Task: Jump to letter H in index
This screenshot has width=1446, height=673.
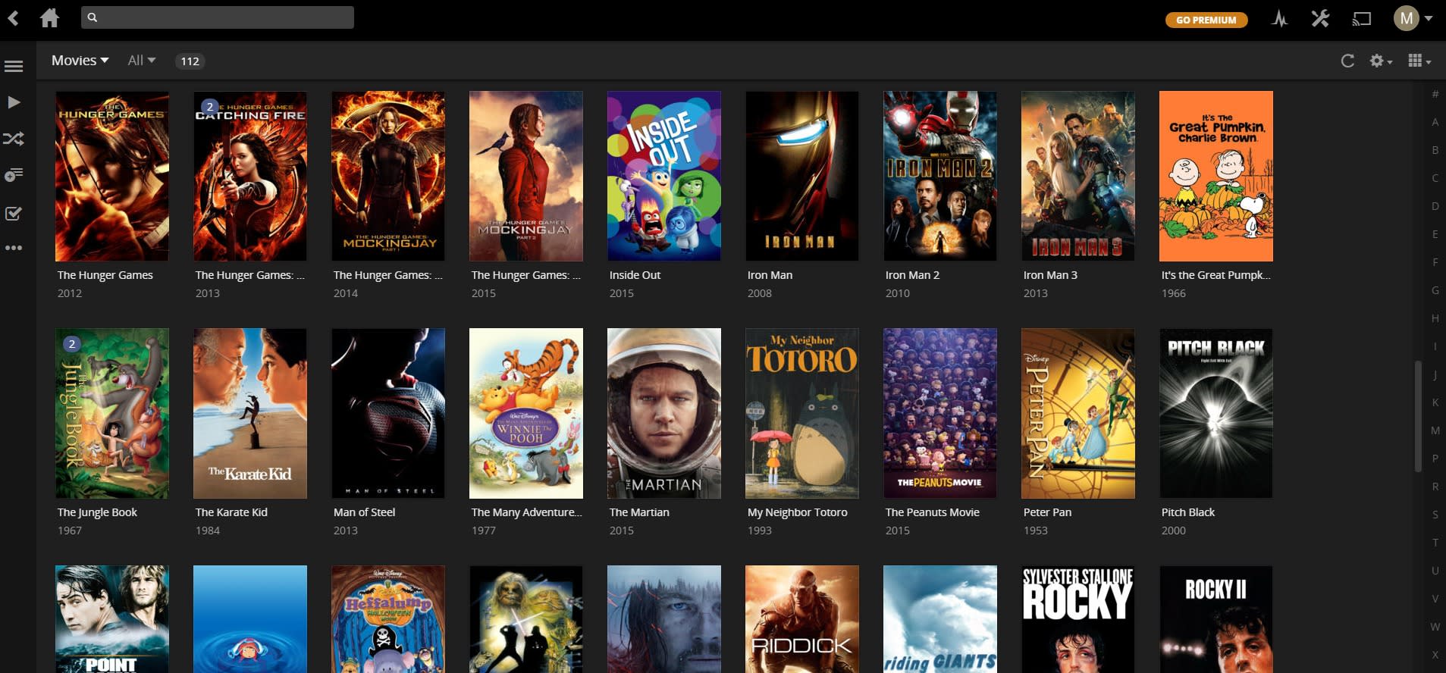Action: 1435,318
